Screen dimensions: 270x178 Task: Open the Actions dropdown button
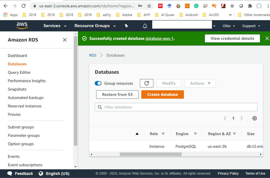pyautogui.click(x=200, y=83)
